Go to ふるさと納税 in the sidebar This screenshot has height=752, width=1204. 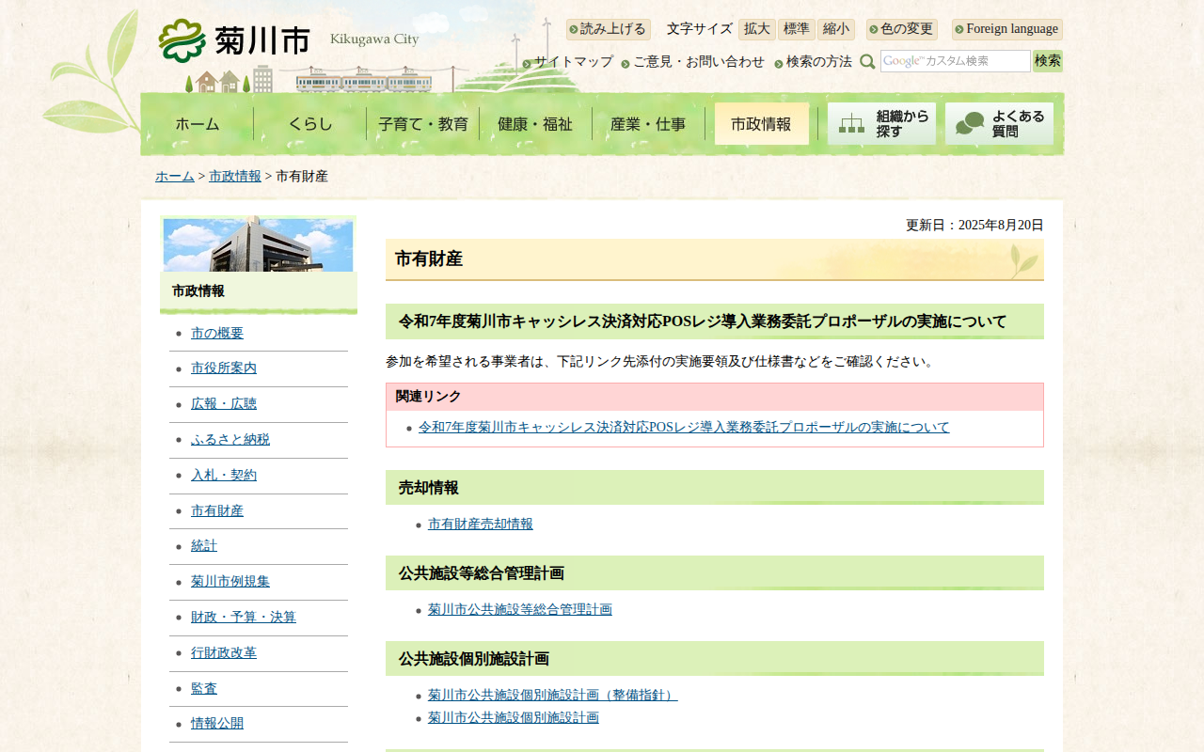click(230, 440)
